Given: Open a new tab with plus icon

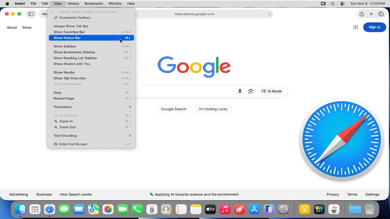Looking at the screenshot, I should (371, 14).
